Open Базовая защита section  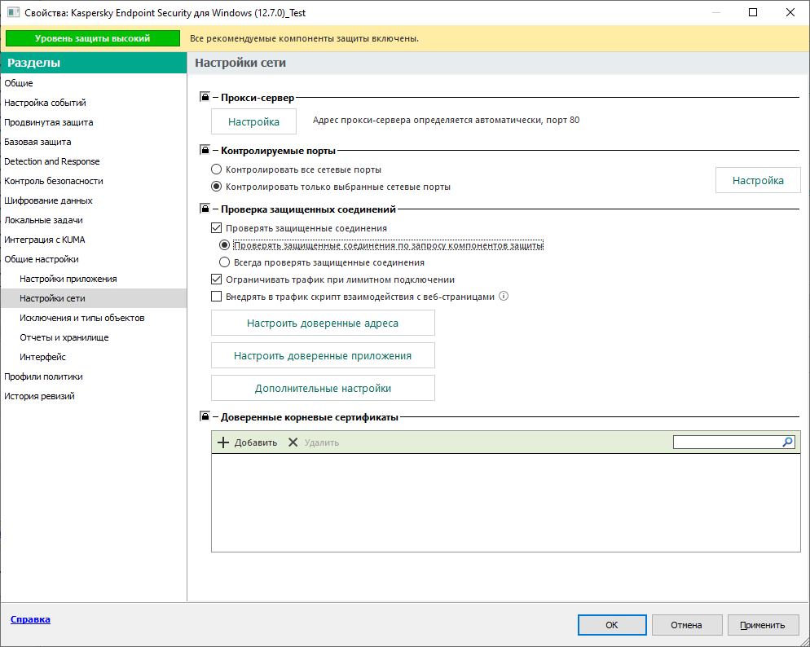(x=37, y=142)
